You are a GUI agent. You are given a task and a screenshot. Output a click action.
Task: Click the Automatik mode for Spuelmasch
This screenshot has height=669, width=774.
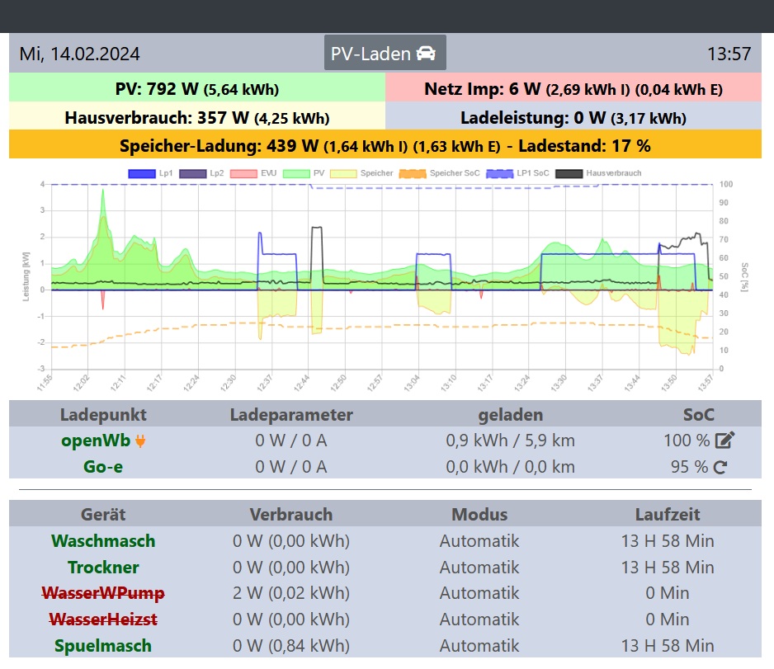click(479, 646)
